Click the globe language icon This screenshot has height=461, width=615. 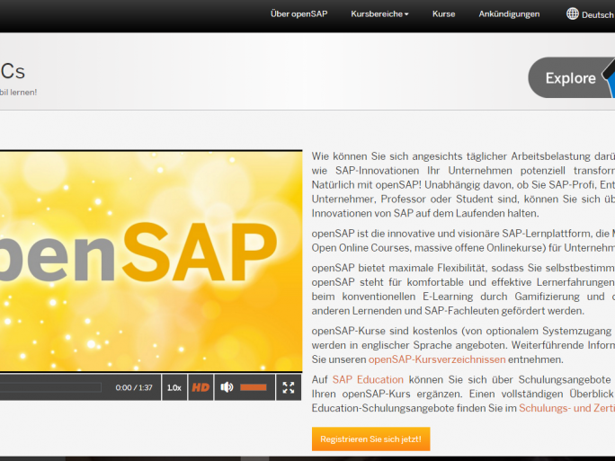point(572,14)
